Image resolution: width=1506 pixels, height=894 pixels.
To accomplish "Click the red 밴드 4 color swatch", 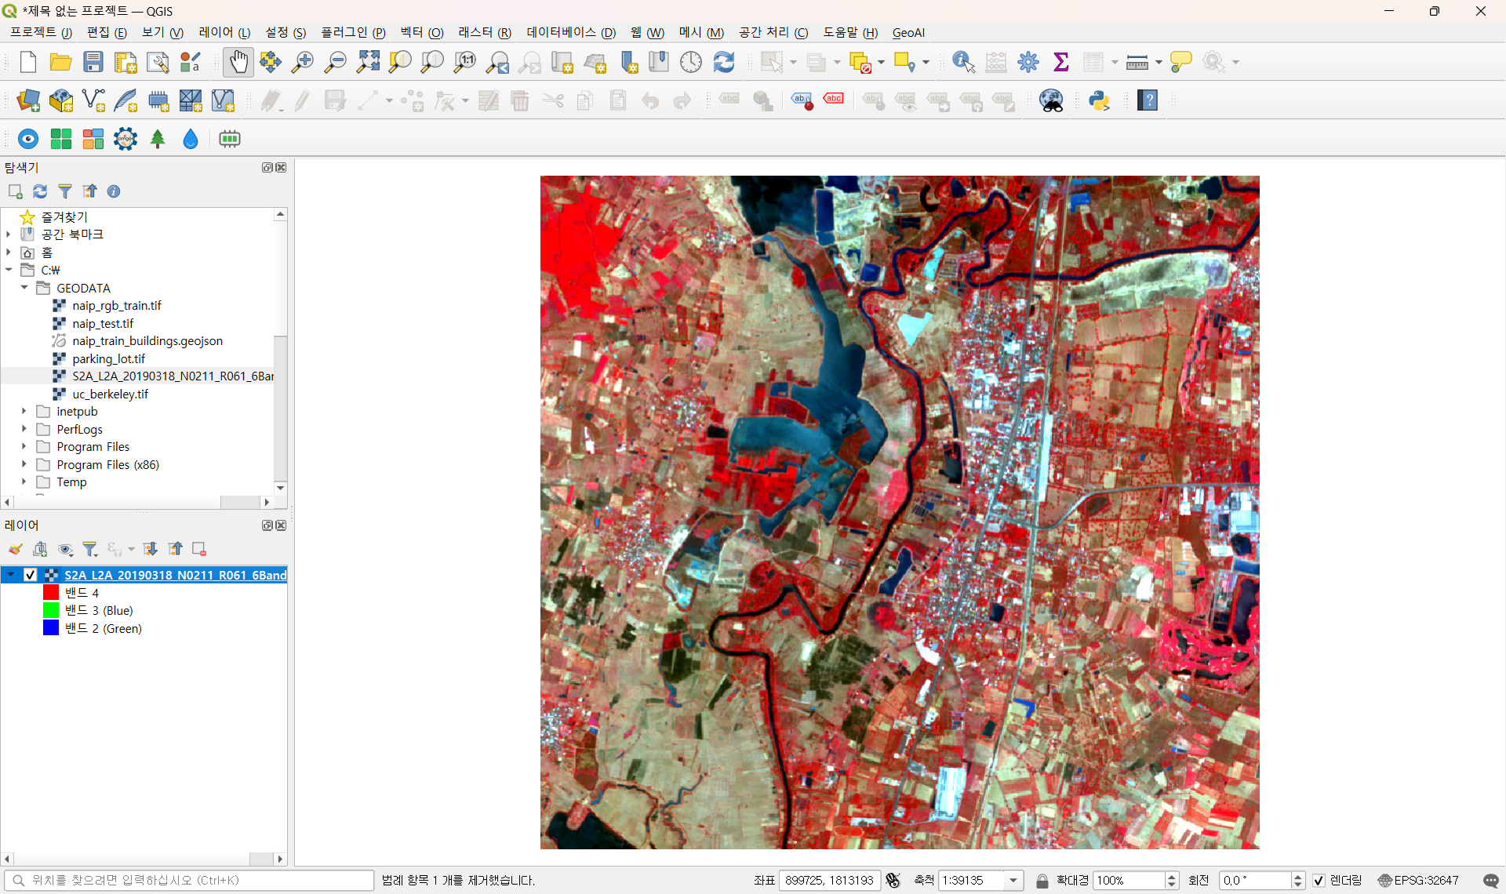I will point(51,593).
